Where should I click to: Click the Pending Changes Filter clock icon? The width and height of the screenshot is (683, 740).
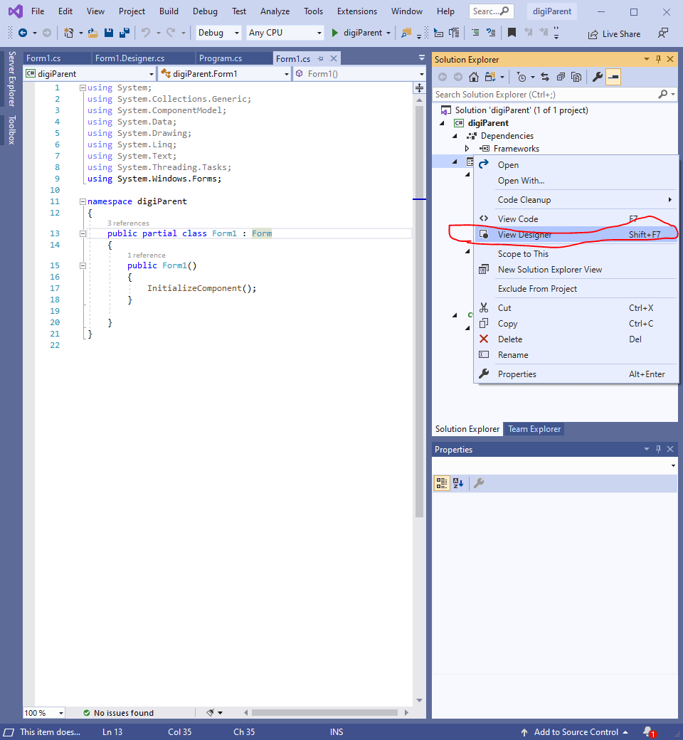[x=521, y=77]
